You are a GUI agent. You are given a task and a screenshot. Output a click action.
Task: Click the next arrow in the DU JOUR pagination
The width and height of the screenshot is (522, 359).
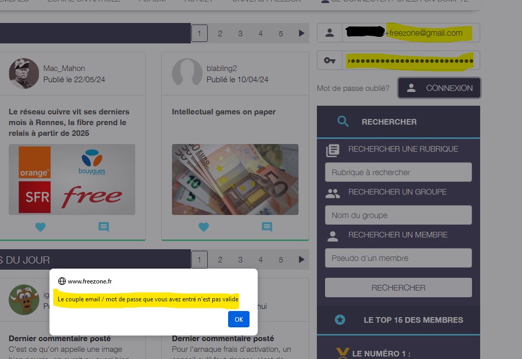[x=301, y=259]
